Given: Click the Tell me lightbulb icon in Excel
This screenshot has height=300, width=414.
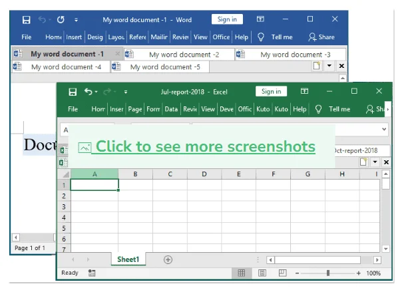Looking at the screenshot, I should [x=318, y=109].
